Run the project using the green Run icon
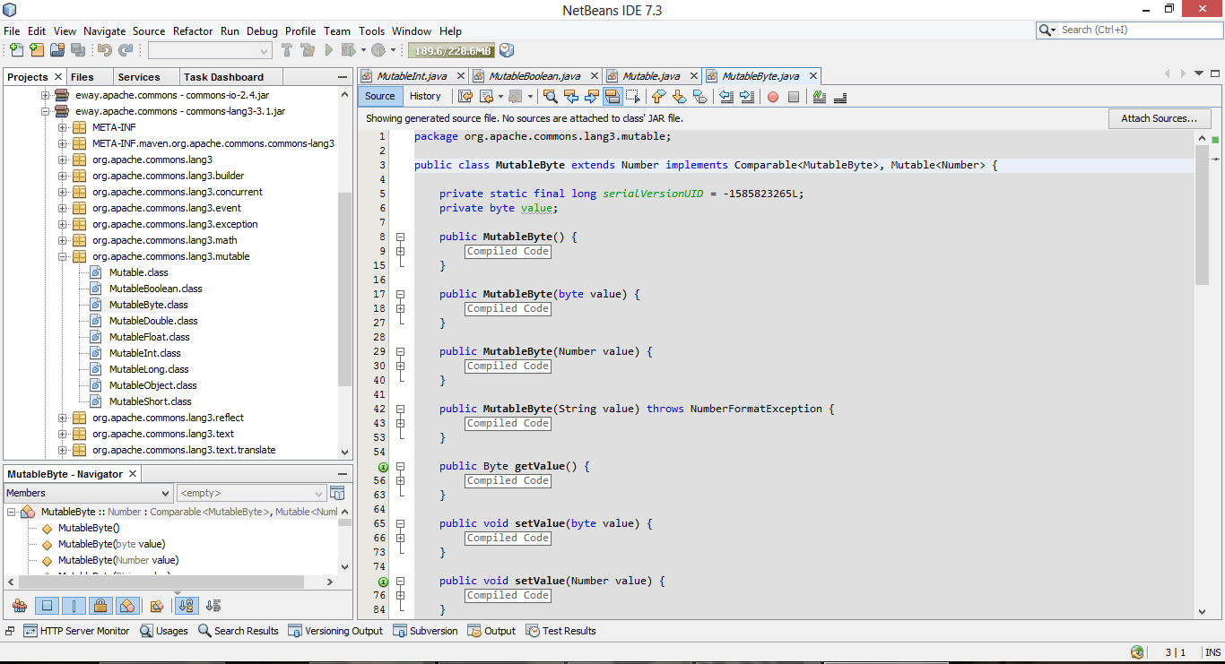The image size is (1225, 664). (328, 51)
